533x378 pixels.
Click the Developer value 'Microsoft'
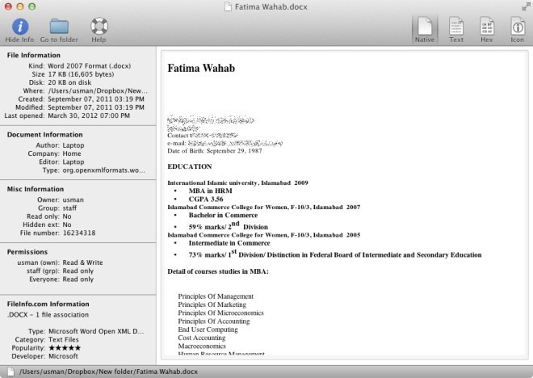[63, 356]
